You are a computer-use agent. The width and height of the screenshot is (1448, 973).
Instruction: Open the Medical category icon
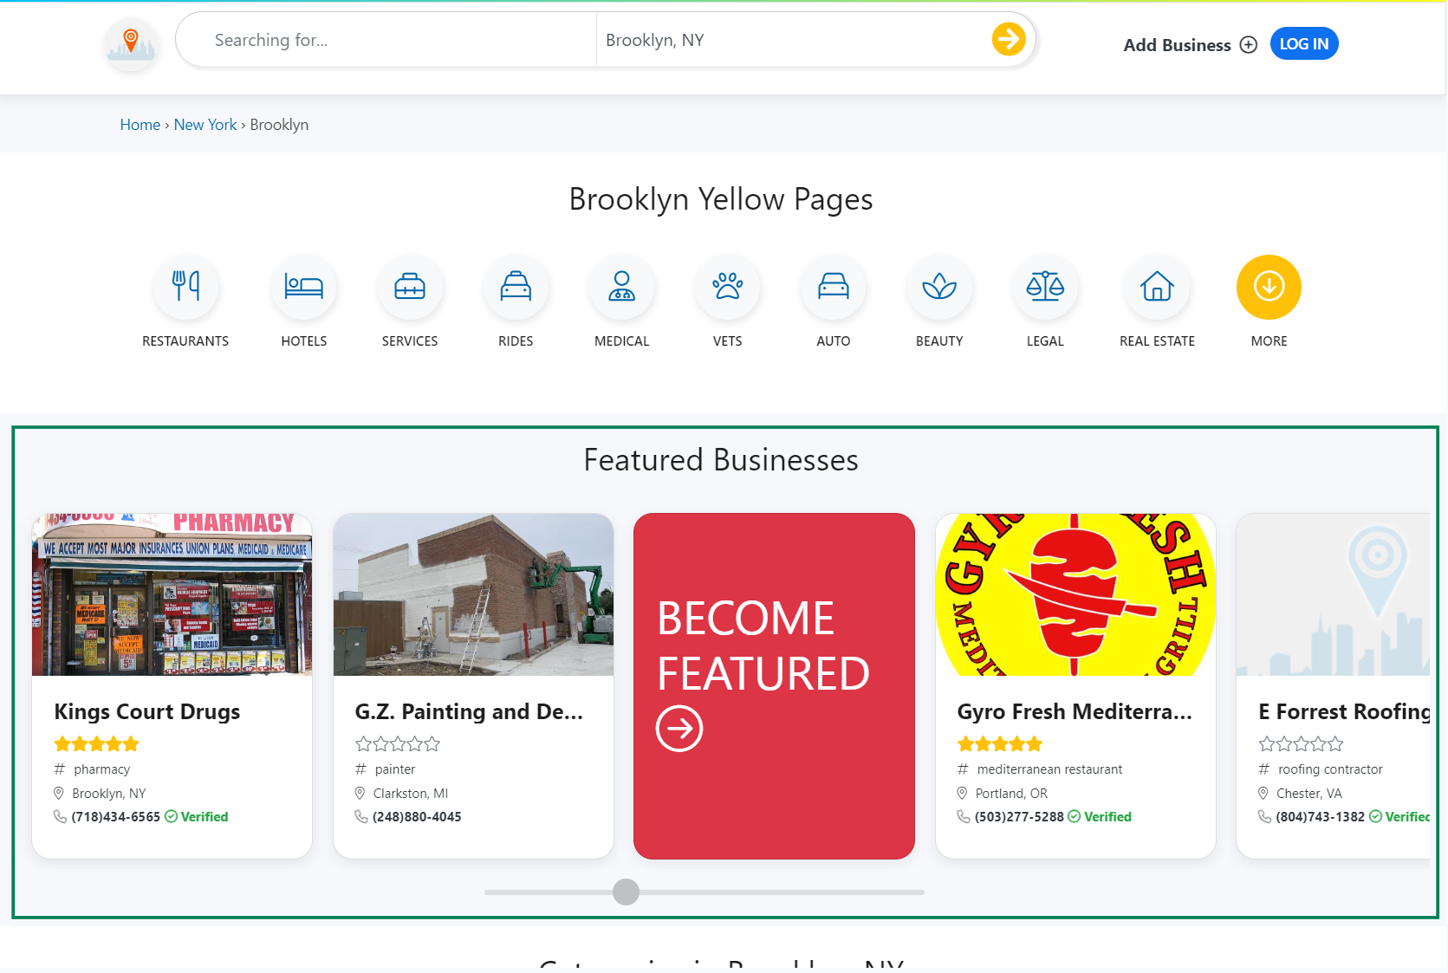pos(621,287)
